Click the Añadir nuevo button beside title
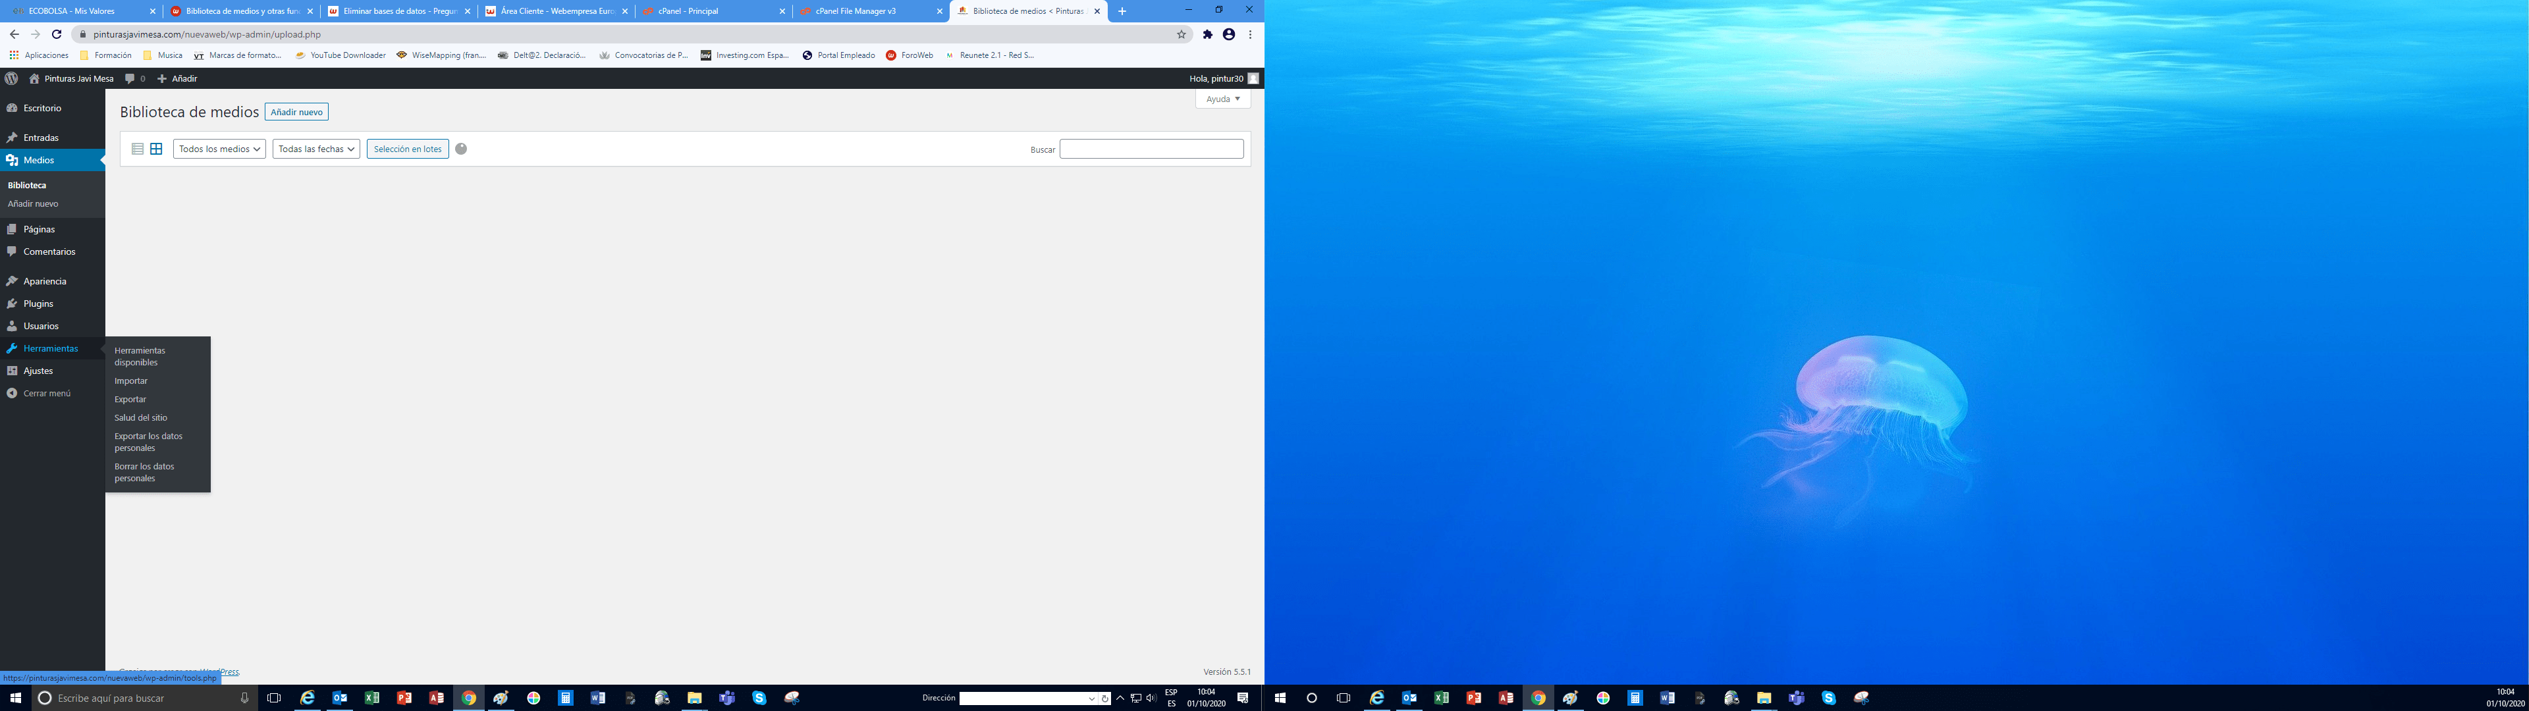 [x=296, y=112]
